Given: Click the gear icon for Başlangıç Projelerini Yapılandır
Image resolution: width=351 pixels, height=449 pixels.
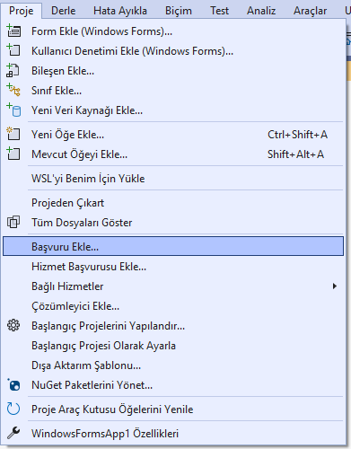Looking at the screenshot, I should 13,325.
